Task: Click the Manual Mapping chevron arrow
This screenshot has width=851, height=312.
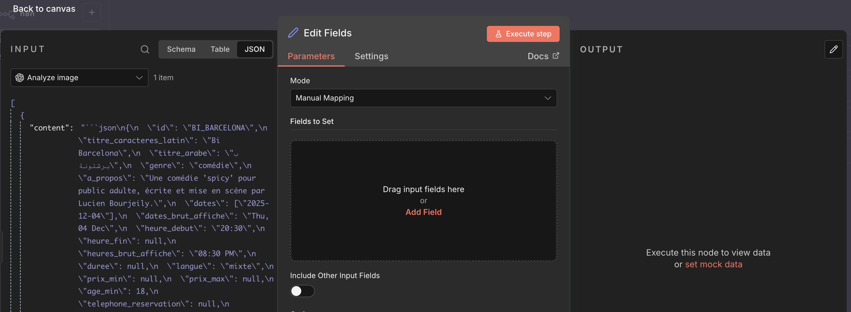Action: [x=547, y=98]
